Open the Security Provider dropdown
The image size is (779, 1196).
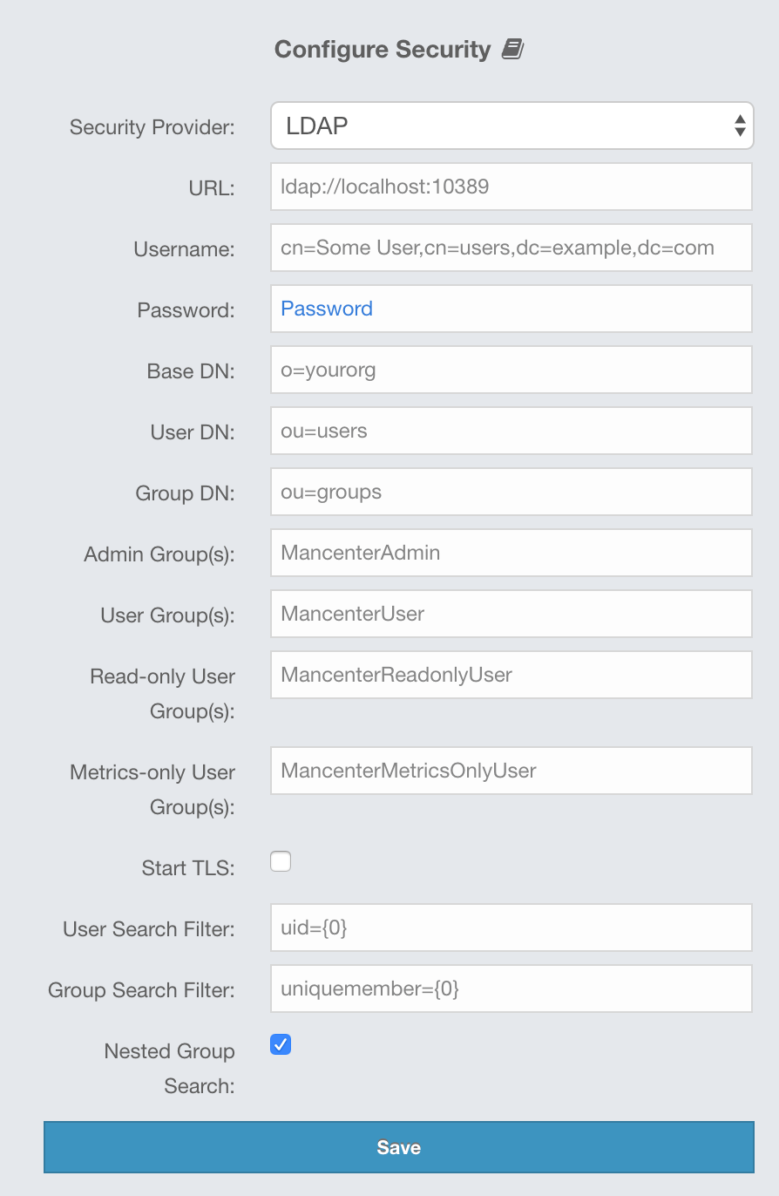(511, 126)
